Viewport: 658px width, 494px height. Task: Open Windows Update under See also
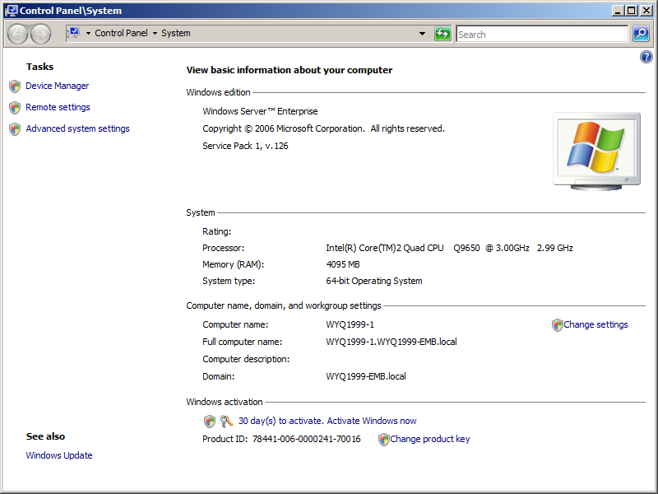(58, 455)
